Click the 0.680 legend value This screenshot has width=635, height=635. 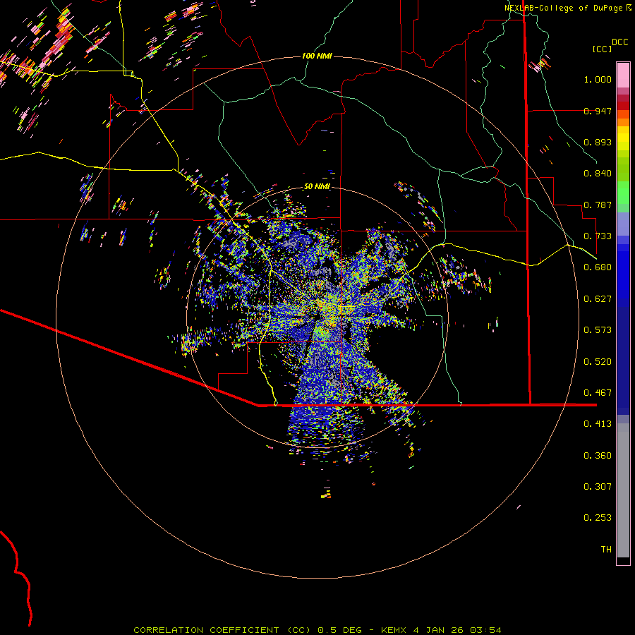click(x=598, y=267)
